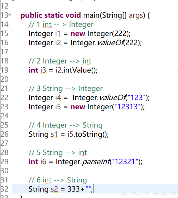Click 'args' parameter on line 13
Screen dimensions: 178x198
coord(136,16)
